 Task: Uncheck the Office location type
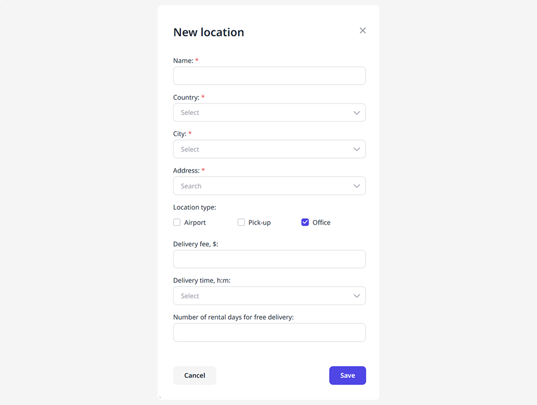305,222
